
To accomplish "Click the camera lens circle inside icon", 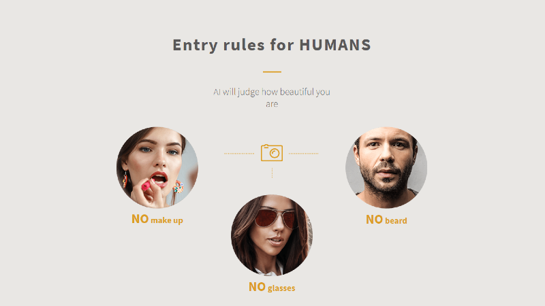I will pyautogui.click(x=275, y=154).
